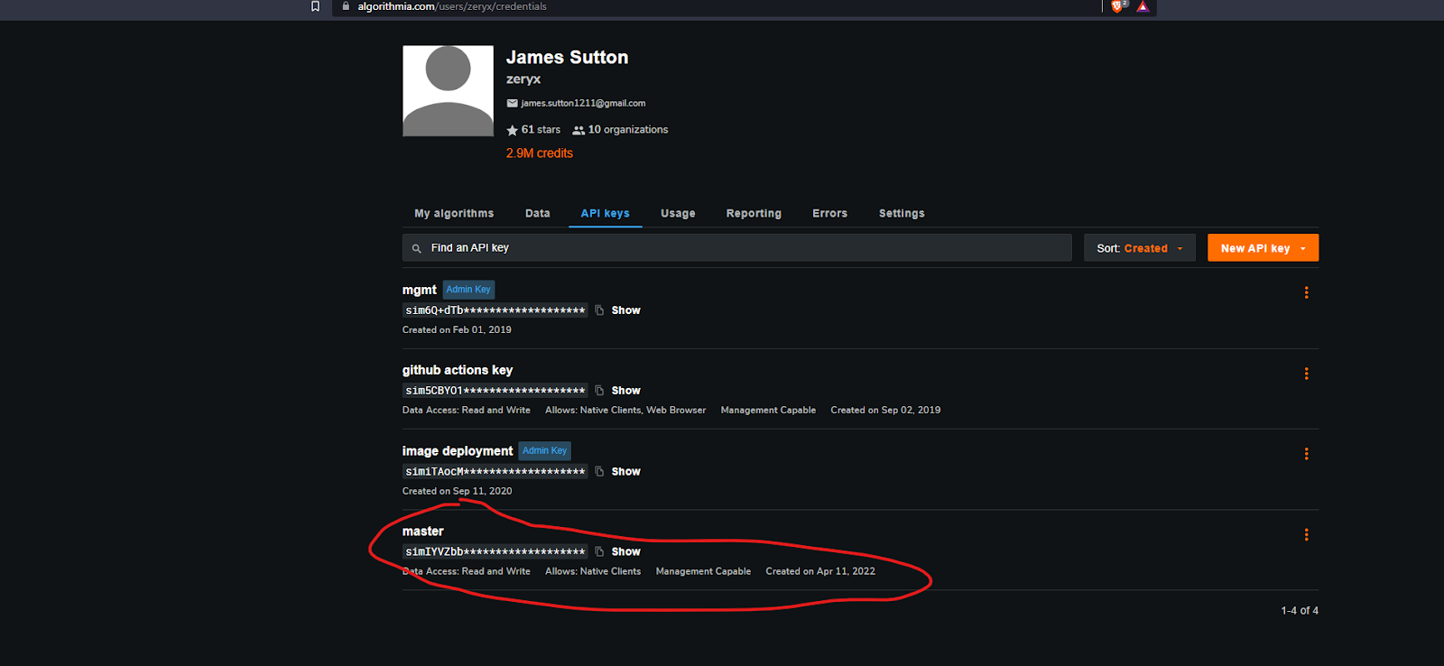Open Brave Shields icon
The image size is (1444, 666).
[x=1118, y=6]
